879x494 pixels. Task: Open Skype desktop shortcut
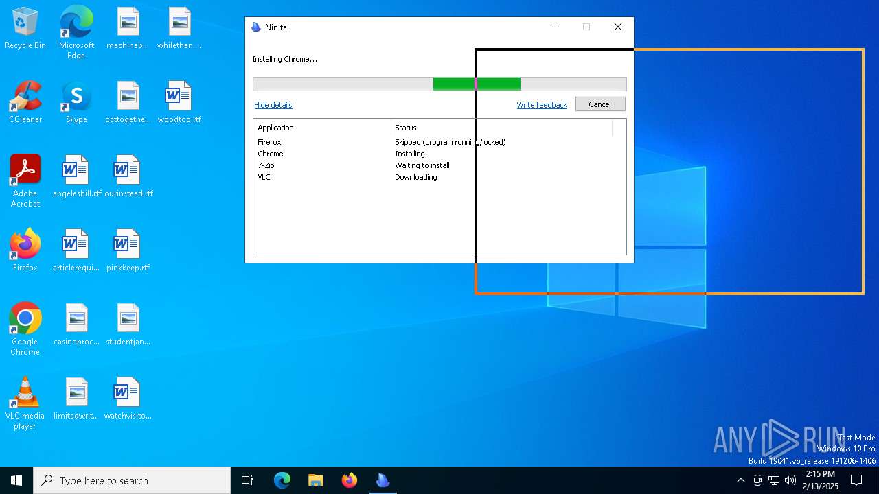pyautogui.click(x=76, y=103)
